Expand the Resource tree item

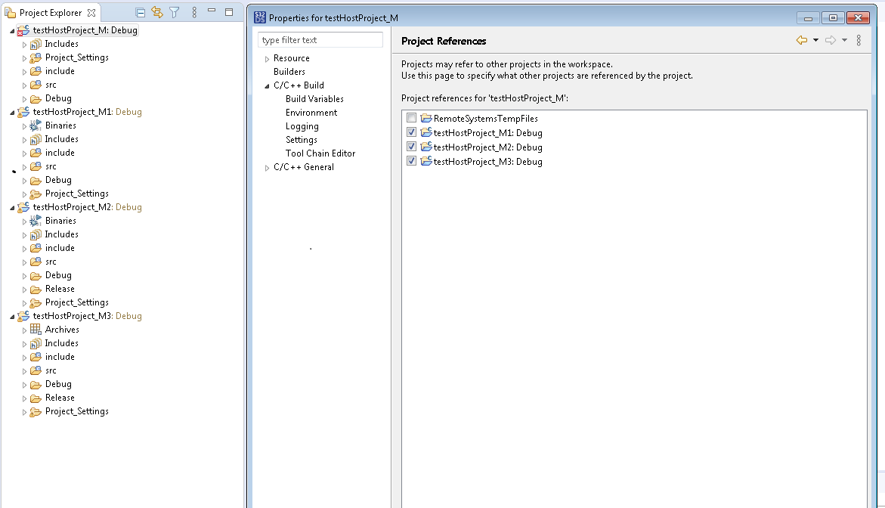click(x=266, y=57)
